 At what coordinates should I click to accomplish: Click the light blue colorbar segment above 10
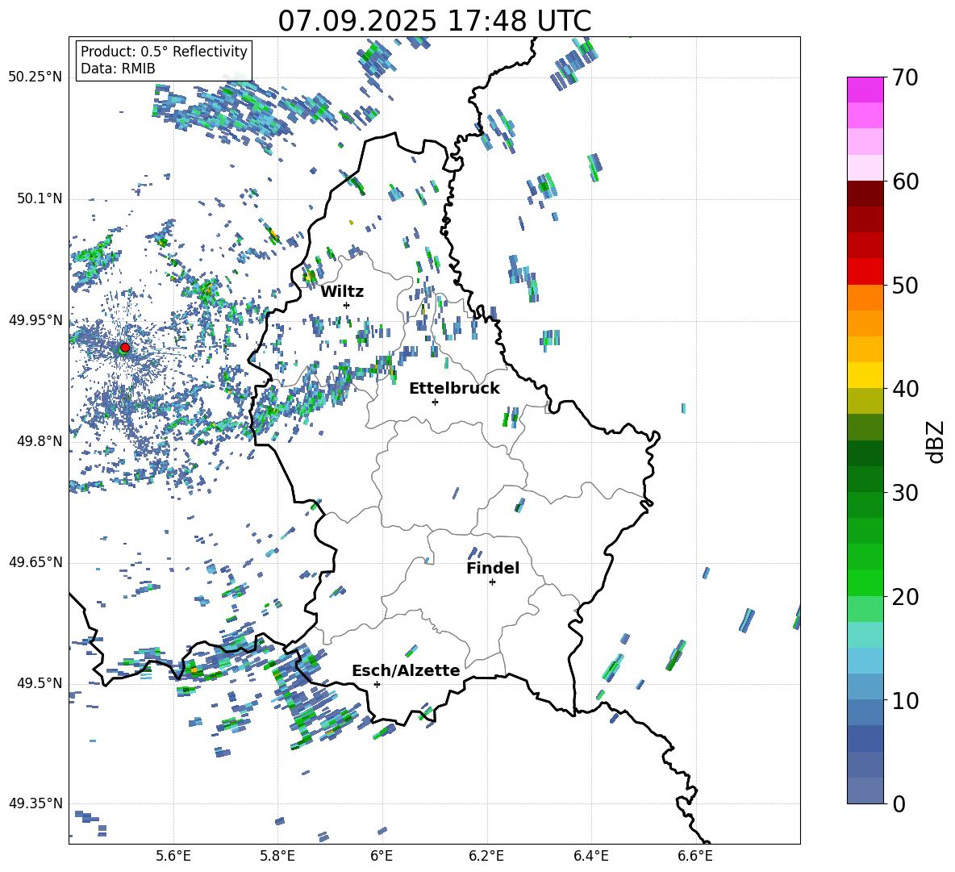click(865, 686)
